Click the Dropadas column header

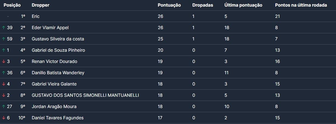pos(203,5)
